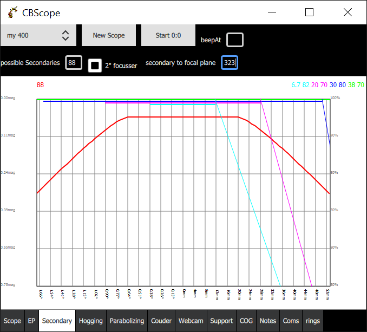
Task: Click the red 88 secondary legend label
Action: tap(40, 84)
